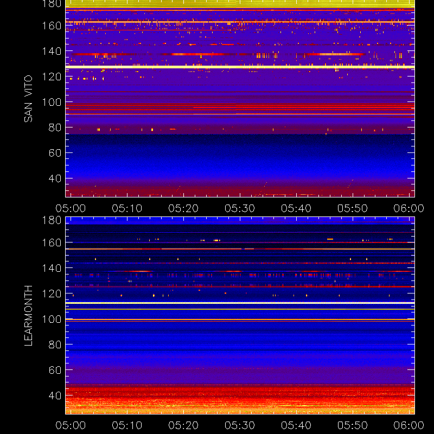434x434 pixels.
Task: Choose the 160 frequency label on Learmonth axis
Action: [52, 243]
